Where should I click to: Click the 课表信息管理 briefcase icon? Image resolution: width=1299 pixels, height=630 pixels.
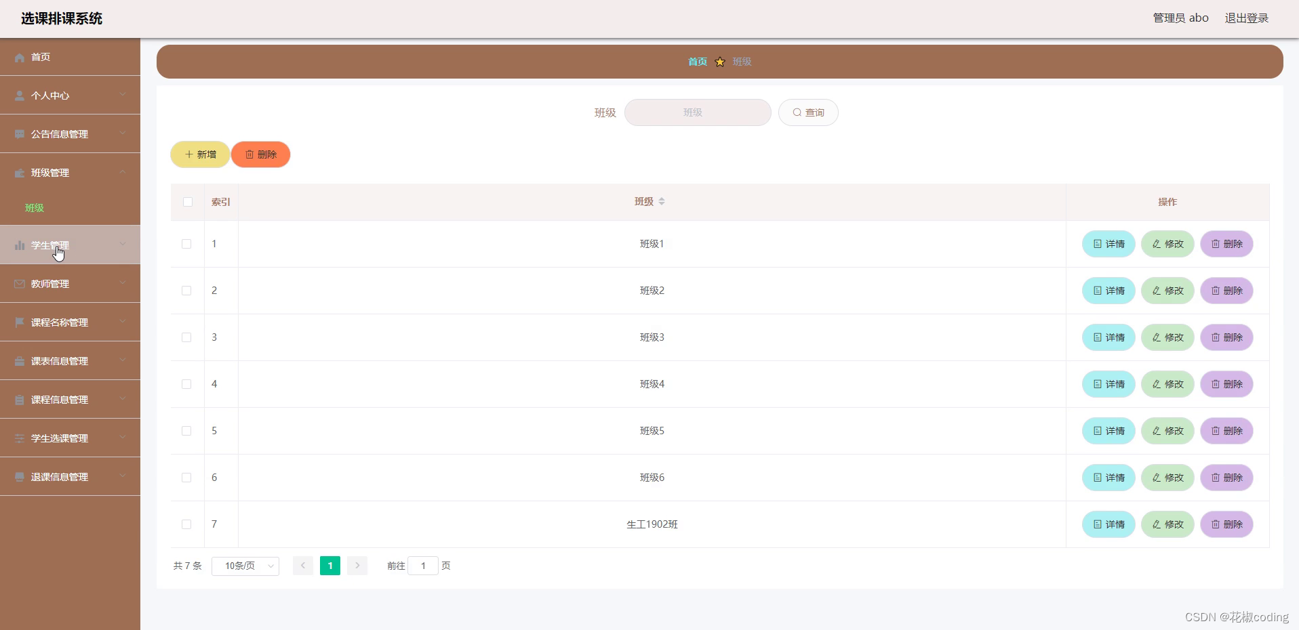point(19,360)
